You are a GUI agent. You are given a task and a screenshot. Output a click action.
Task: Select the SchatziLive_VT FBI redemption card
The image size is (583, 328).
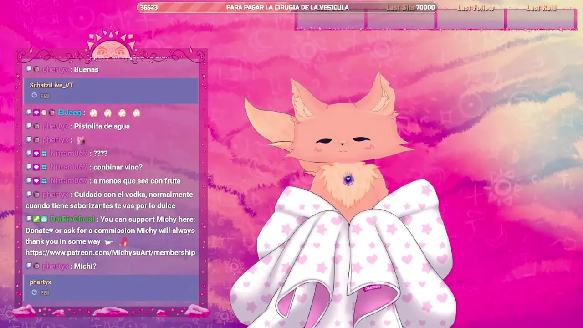tap(111, 90)
